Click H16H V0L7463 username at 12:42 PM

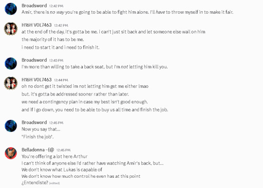[37, 25]
